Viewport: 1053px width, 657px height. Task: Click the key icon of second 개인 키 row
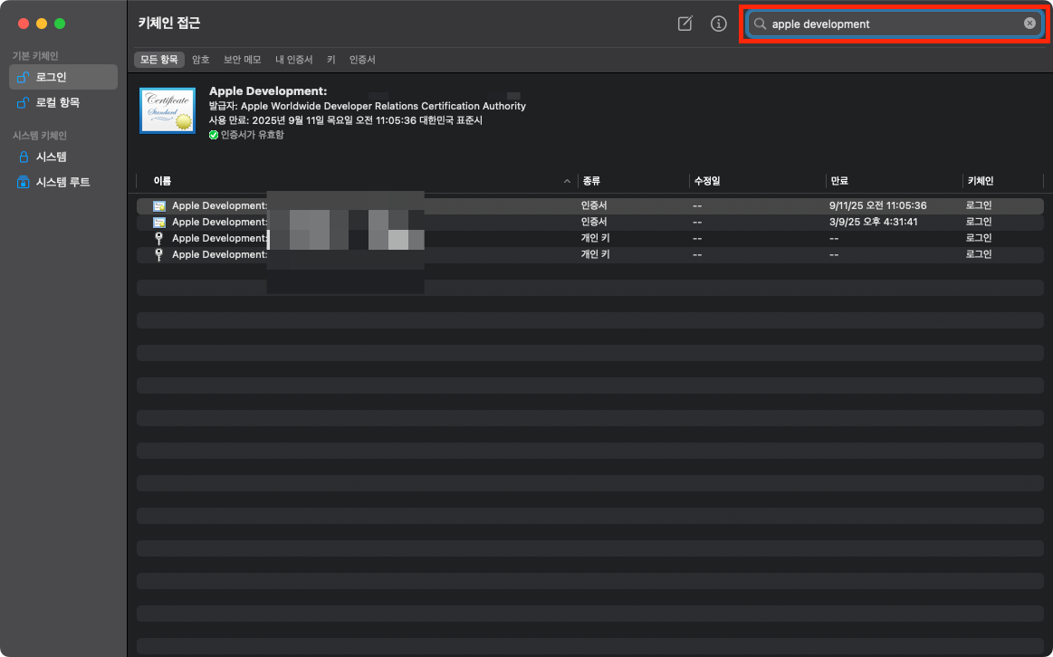(159, 254)
